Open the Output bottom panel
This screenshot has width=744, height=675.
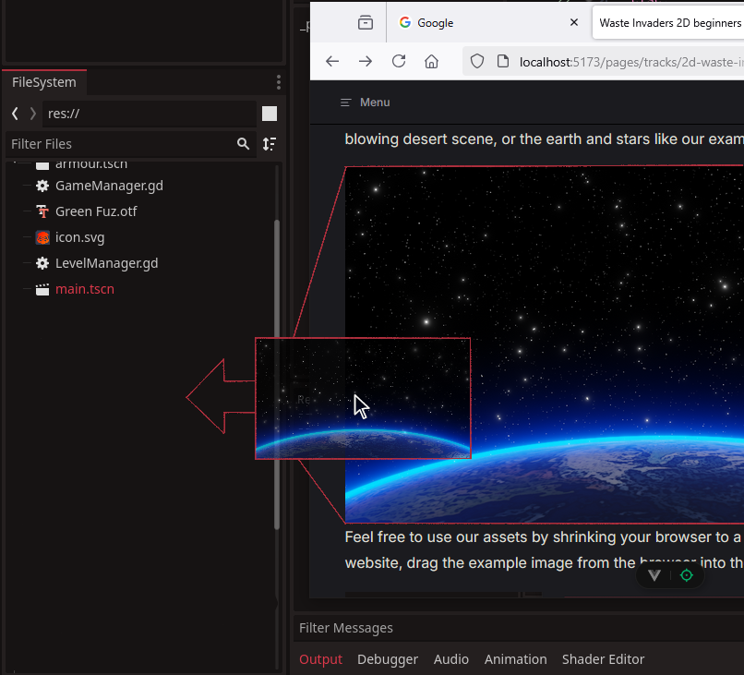point(320,659)
